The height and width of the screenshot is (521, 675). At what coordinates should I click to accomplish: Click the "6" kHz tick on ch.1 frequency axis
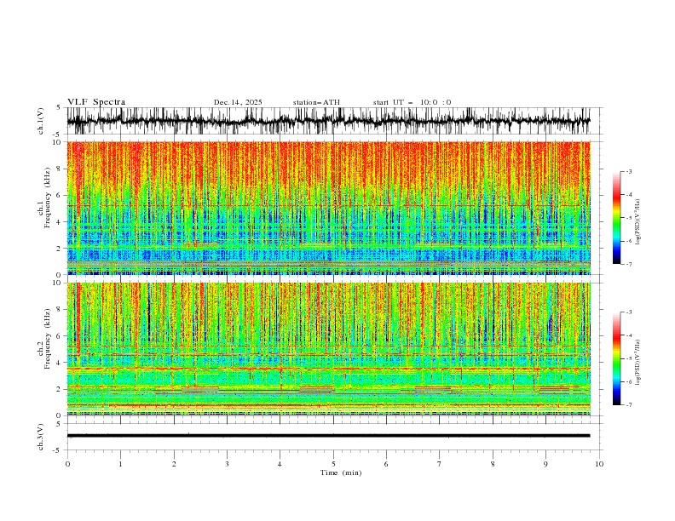pos(60,195)
